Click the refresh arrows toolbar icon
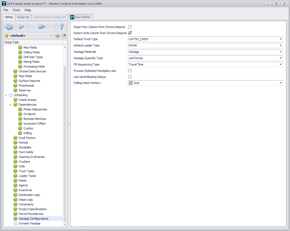This screenshot has width=290, height=231. [9, 27]
